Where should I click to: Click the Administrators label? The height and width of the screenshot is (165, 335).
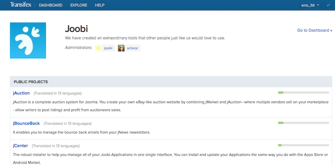tap(79, 47)
